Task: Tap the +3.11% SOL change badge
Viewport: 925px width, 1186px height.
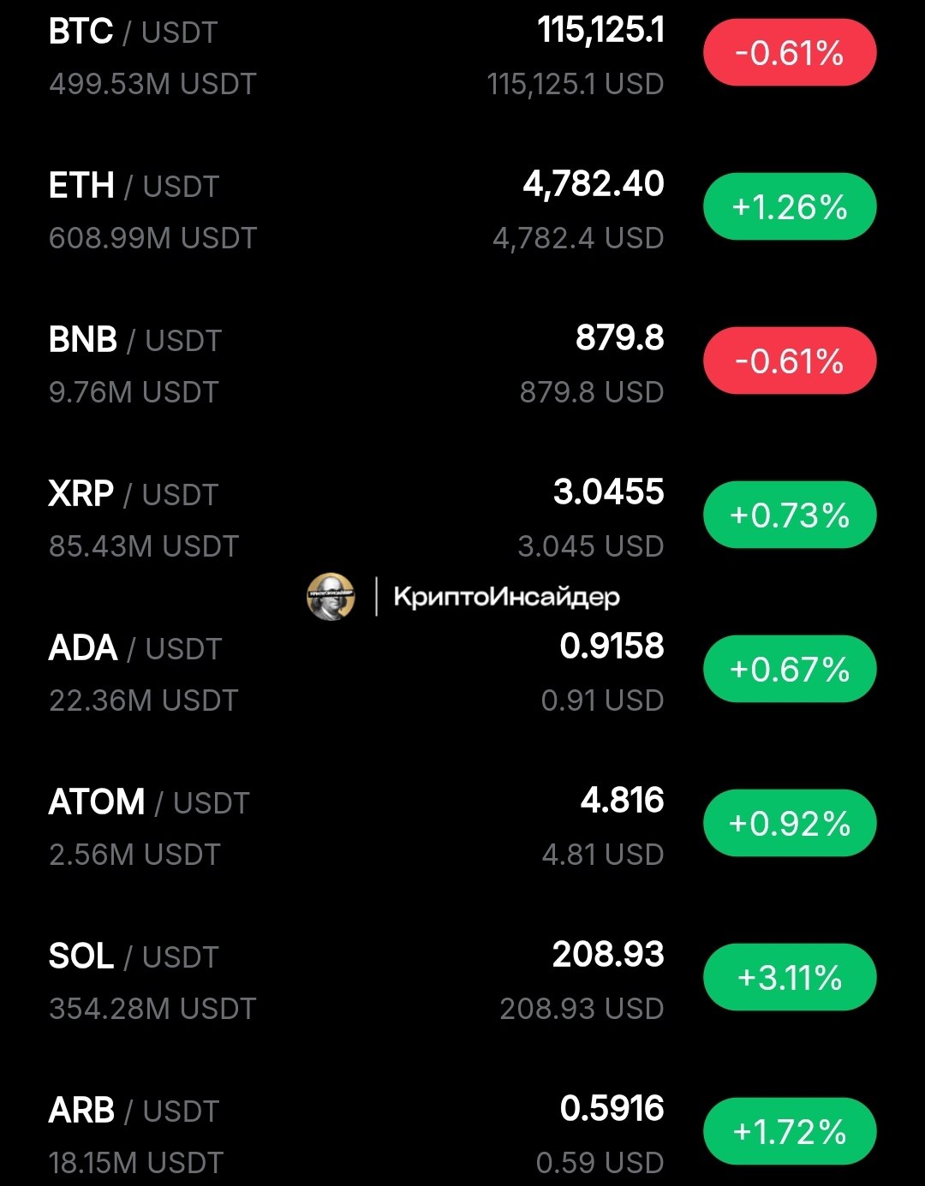Action: point(790,978)
